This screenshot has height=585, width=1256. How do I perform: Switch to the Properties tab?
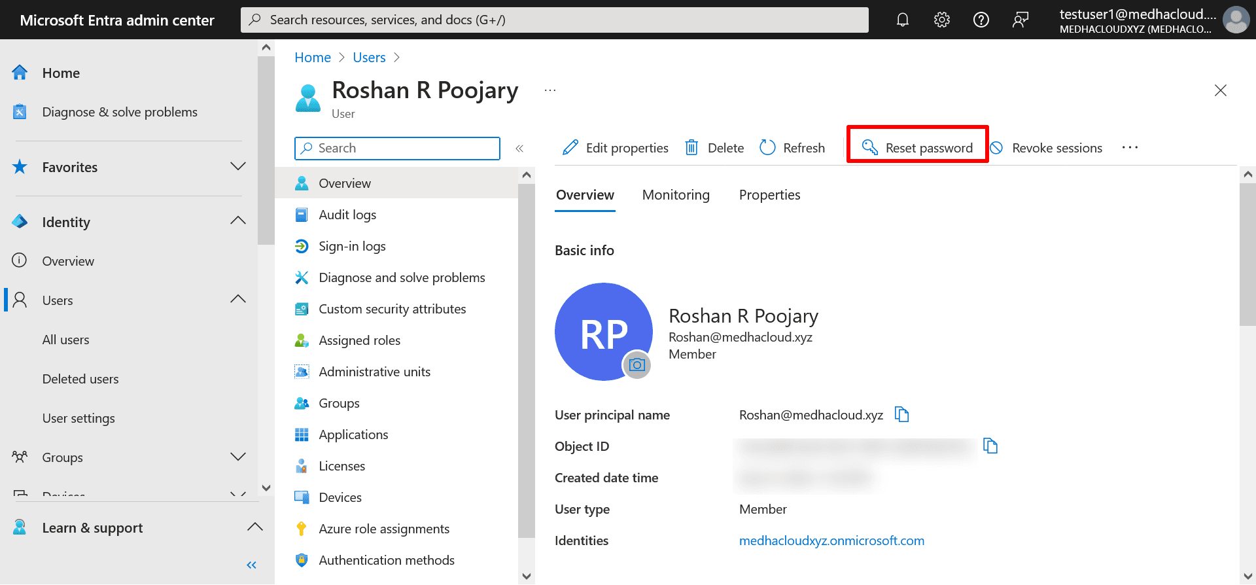tap(769, 195)
